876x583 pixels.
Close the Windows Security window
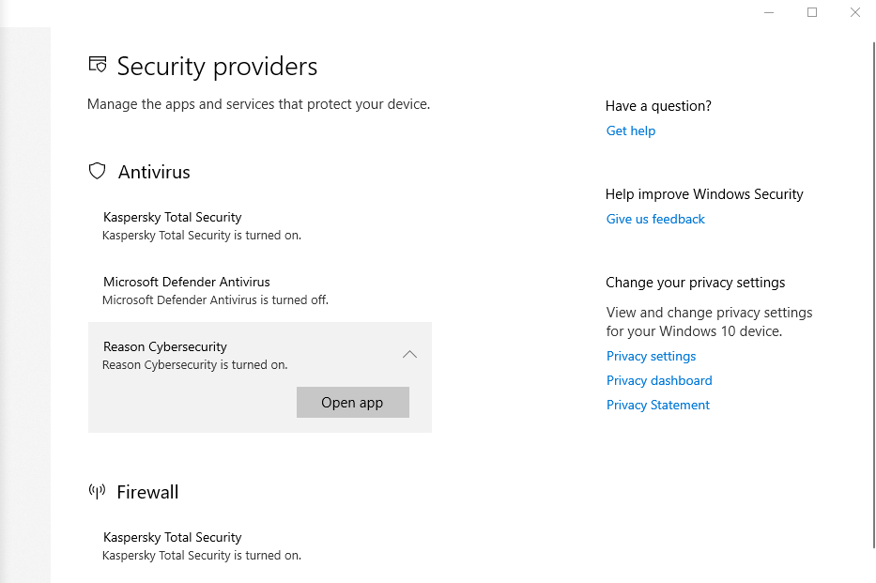pos(855,12)
